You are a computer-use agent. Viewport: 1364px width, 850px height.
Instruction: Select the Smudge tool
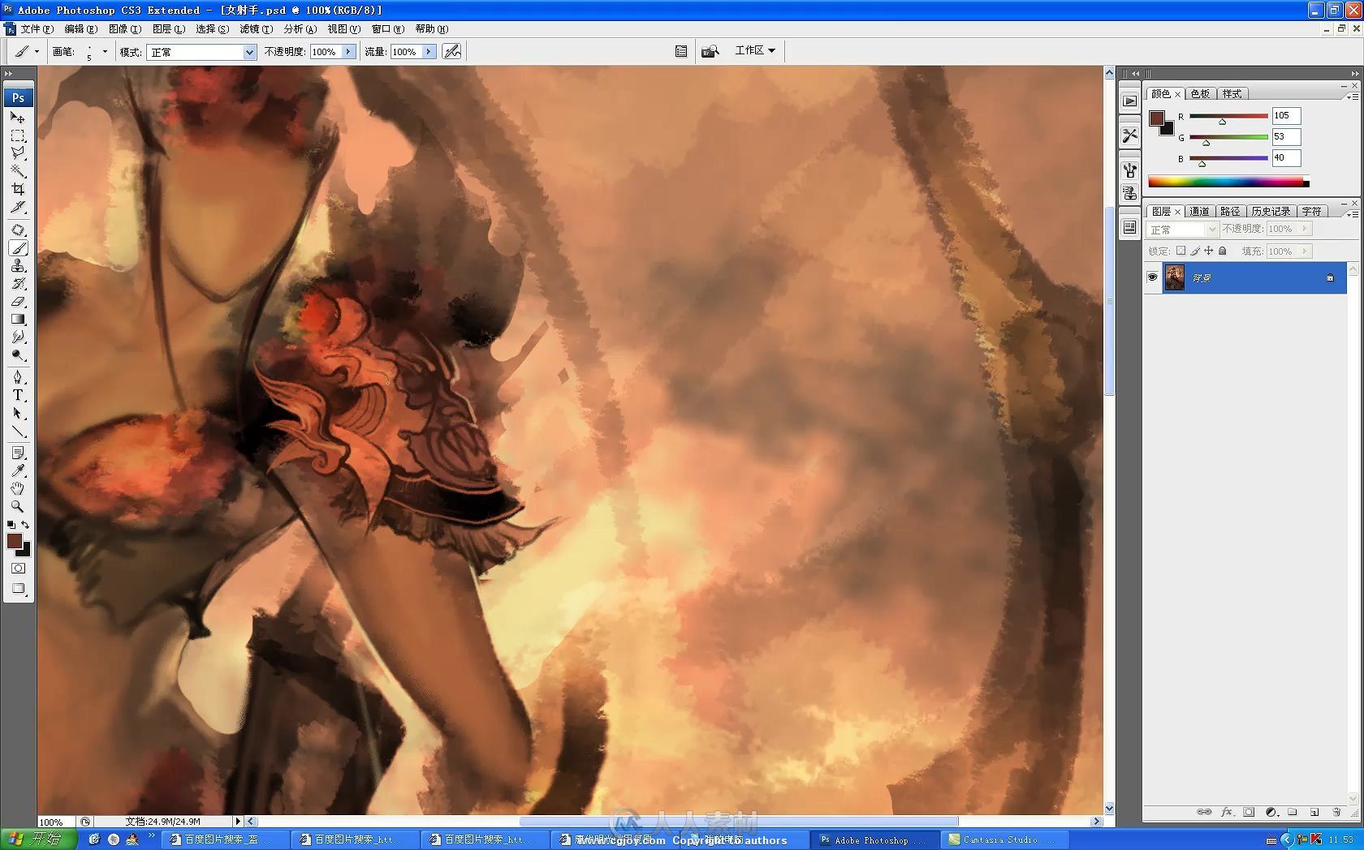tap(18, 337)
